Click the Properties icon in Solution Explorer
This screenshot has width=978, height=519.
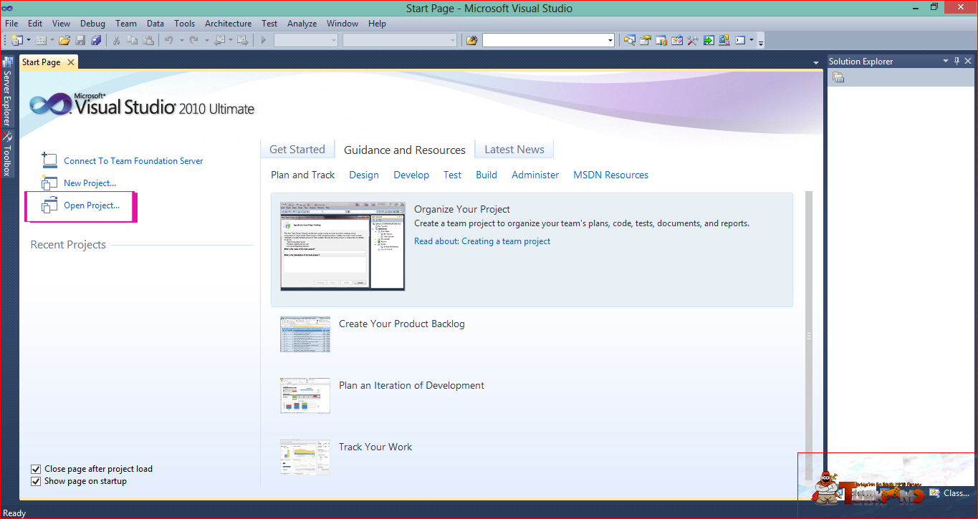point(838,77)
